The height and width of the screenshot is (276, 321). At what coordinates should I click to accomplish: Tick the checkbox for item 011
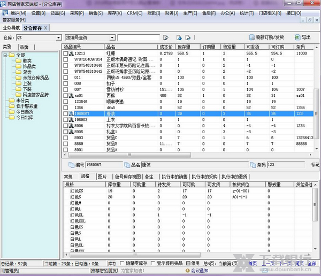[x=65, y=78]
